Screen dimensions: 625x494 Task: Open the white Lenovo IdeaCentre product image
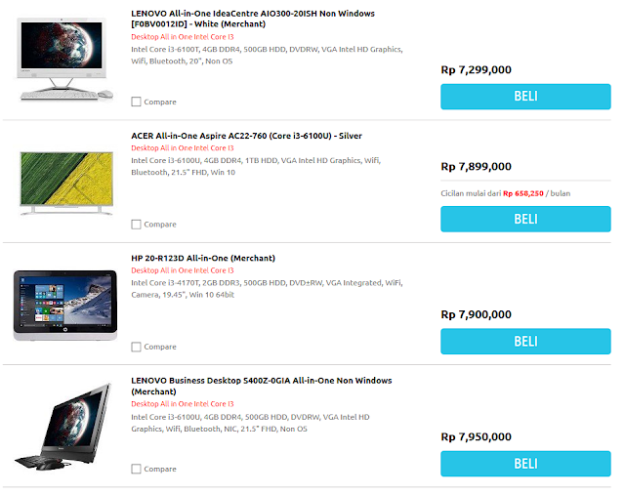tap(65, 59)
